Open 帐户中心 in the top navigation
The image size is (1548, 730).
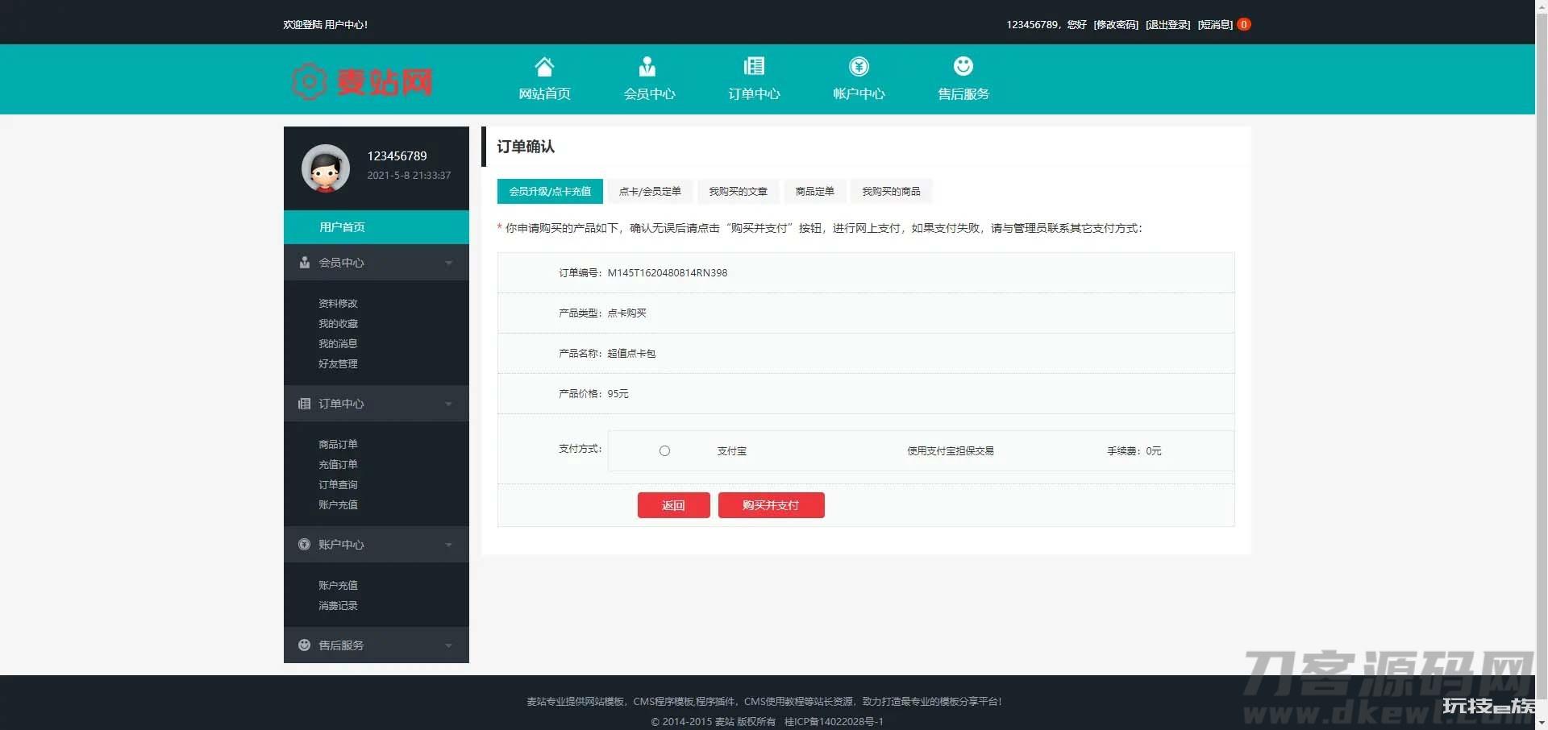tap(859, 94)
